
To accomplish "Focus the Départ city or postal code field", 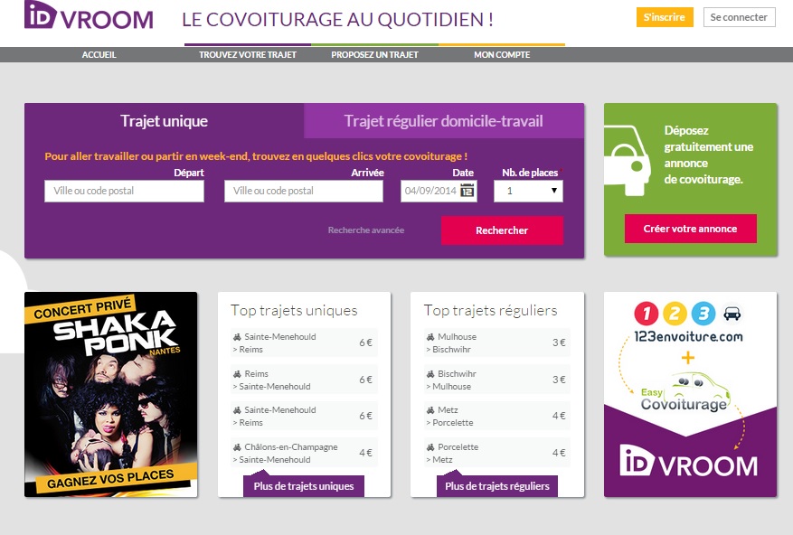I will (125, 192).
